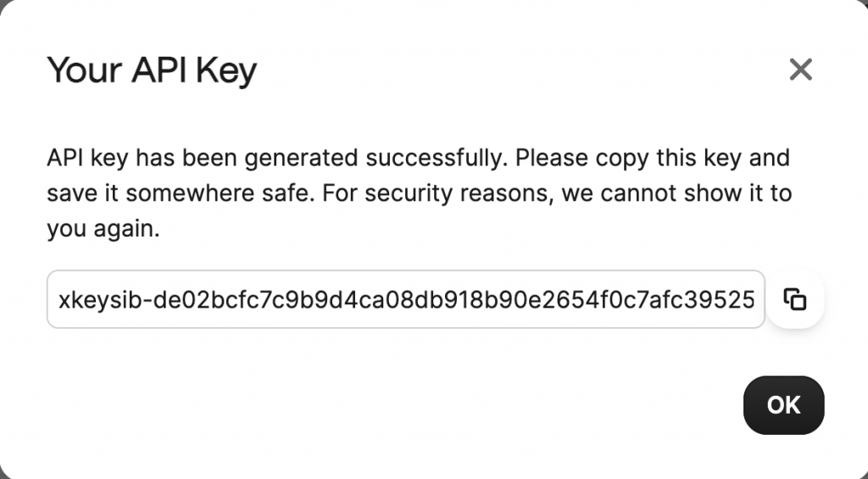Hit OK to acknowledge the generated key

[x=783, y=405]
